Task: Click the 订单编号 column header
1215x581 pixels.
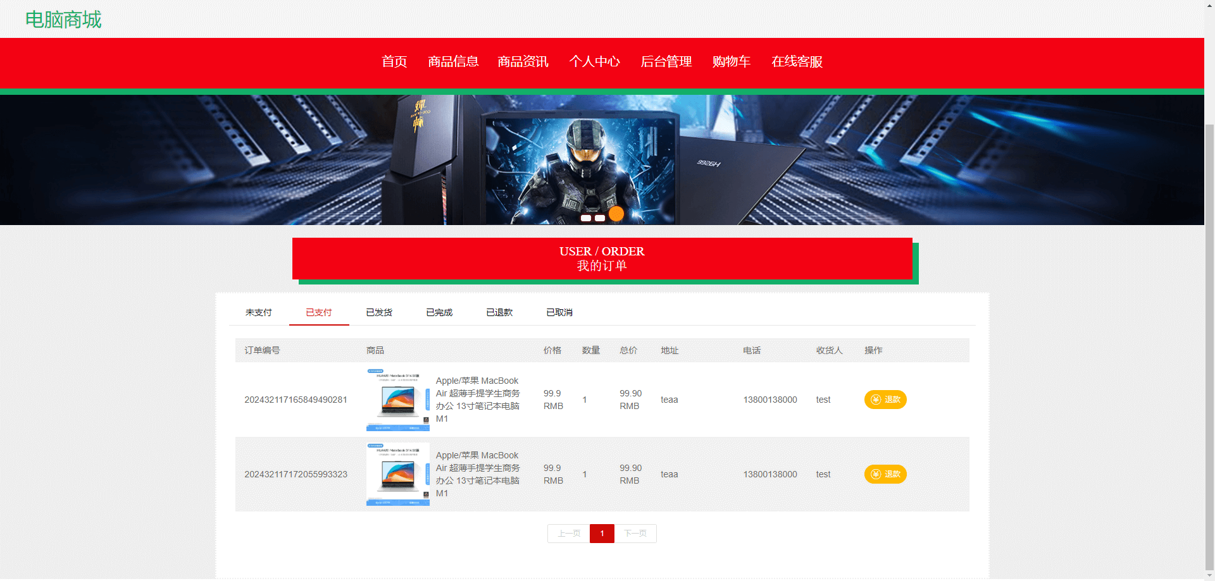Action: [262, 350]
